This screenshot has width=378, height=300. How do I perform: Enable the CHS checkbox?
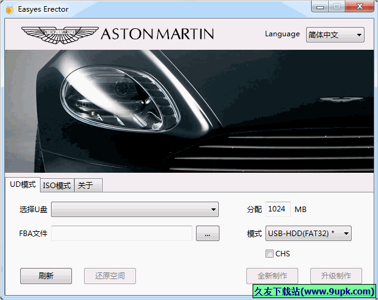269,254
